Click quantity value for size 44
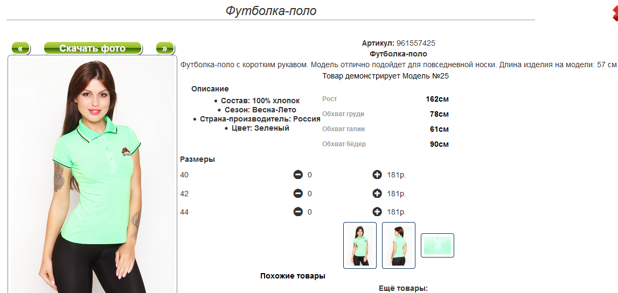 [310, 212]
